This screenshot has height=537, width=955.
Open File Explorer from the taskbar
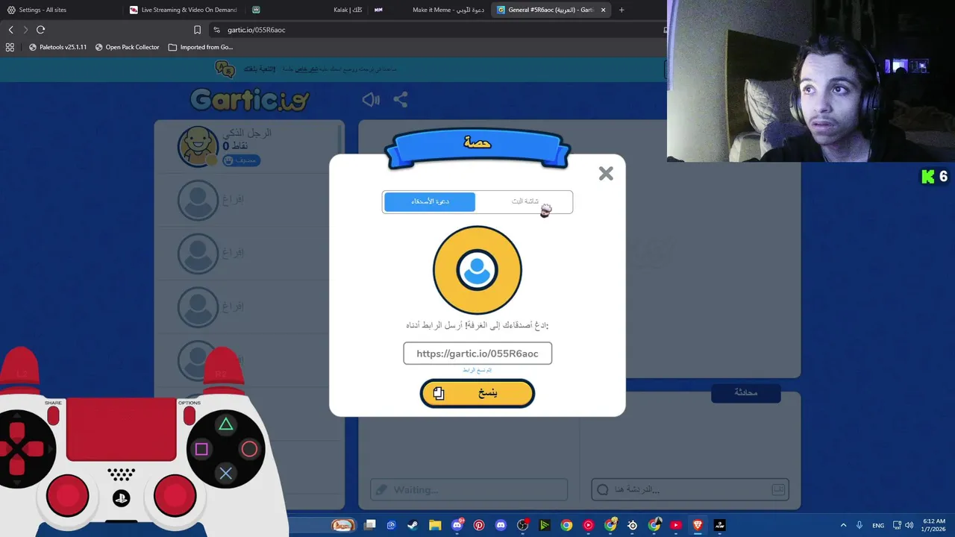(435, 525)
